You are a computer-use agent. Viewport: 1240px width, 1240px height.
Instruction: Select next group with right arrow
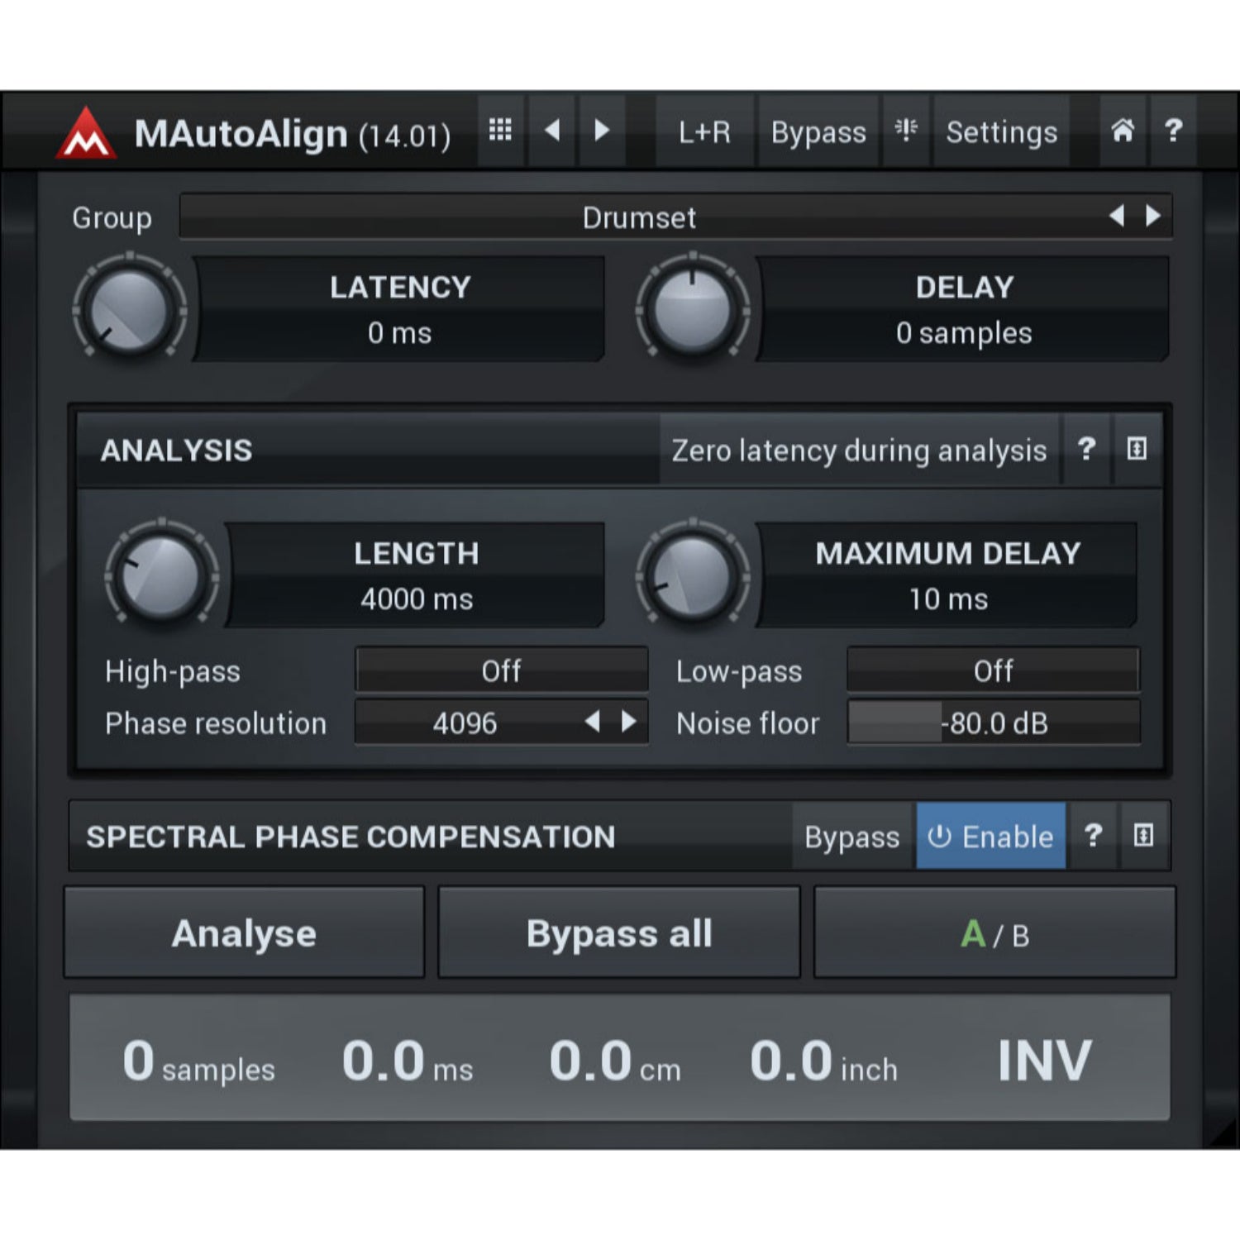coord(1152,217)
